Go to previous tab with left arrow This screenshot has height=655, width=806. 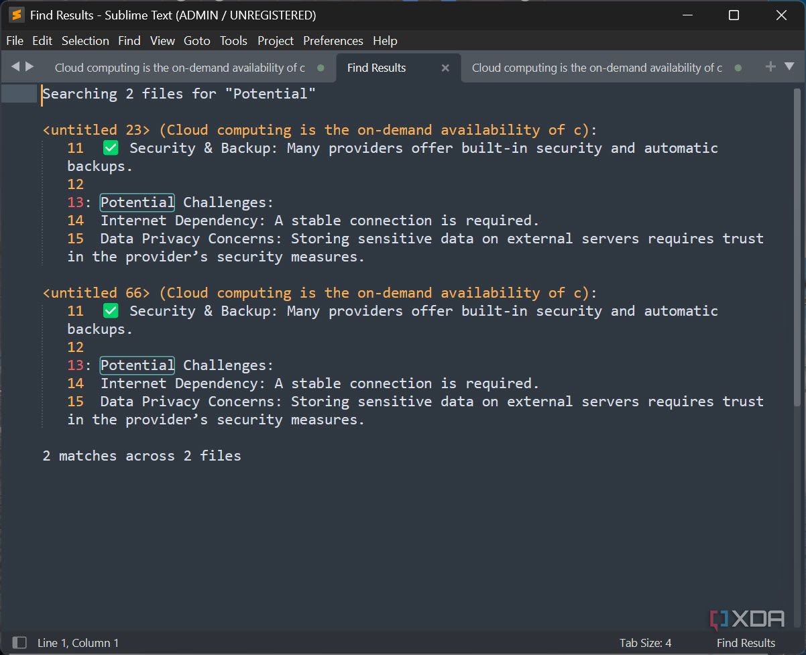pos(15,66)
